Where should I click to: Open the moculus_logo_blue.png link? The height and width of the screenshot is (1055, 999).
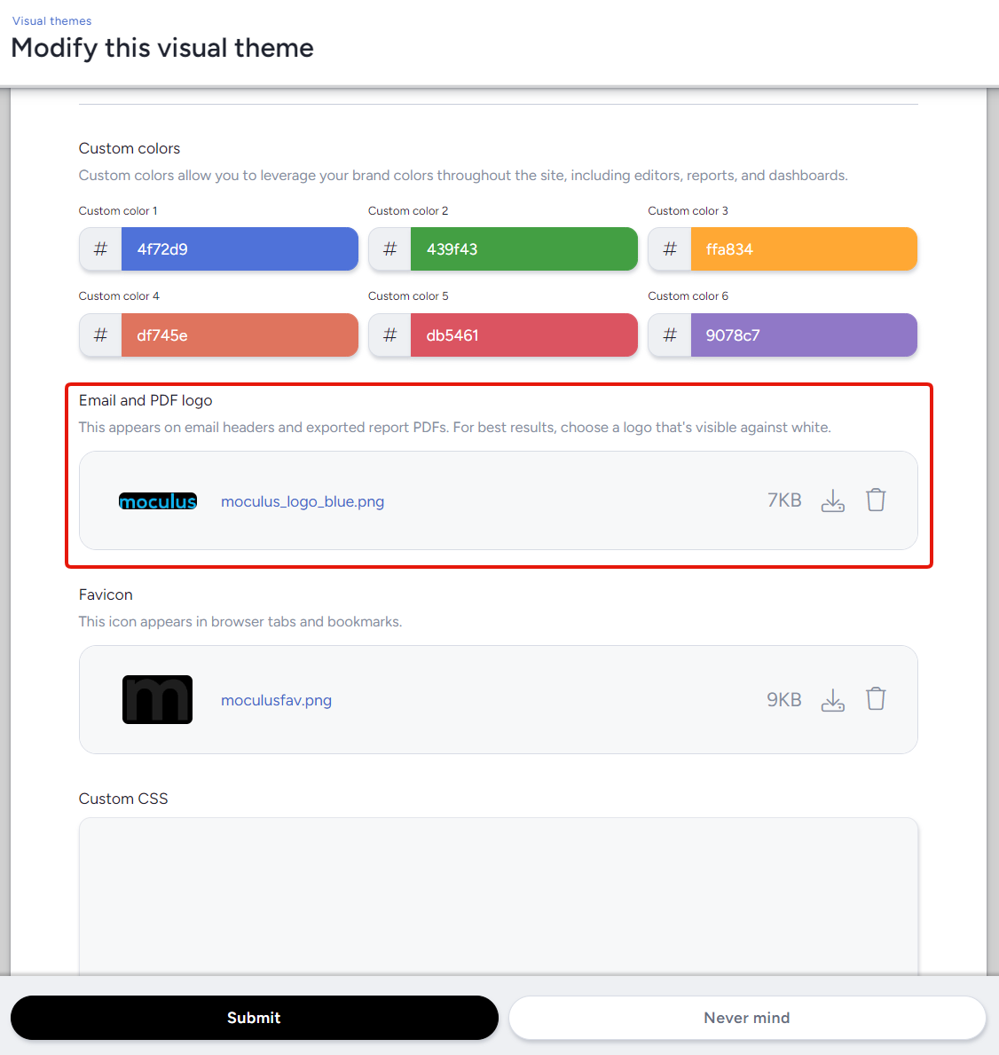302,501
